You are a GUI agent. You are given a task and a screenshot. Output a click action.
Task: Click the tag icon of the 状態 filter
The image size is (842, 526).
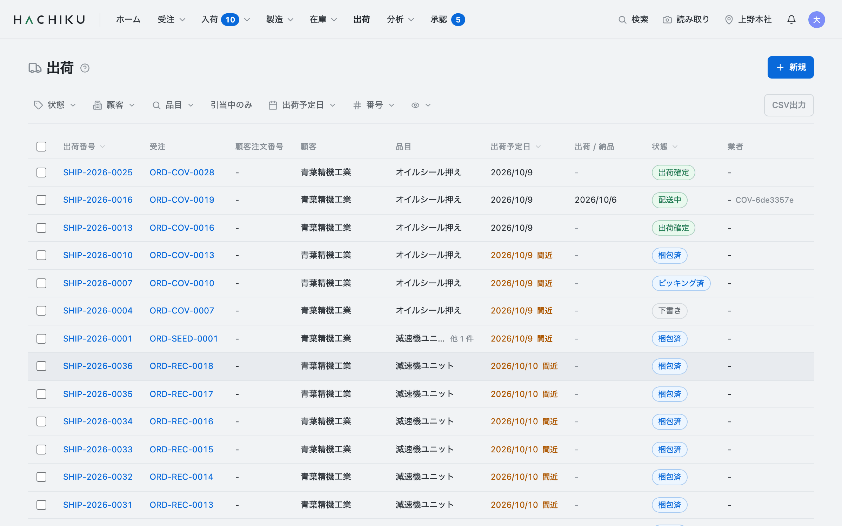click(x=38, y=105)
